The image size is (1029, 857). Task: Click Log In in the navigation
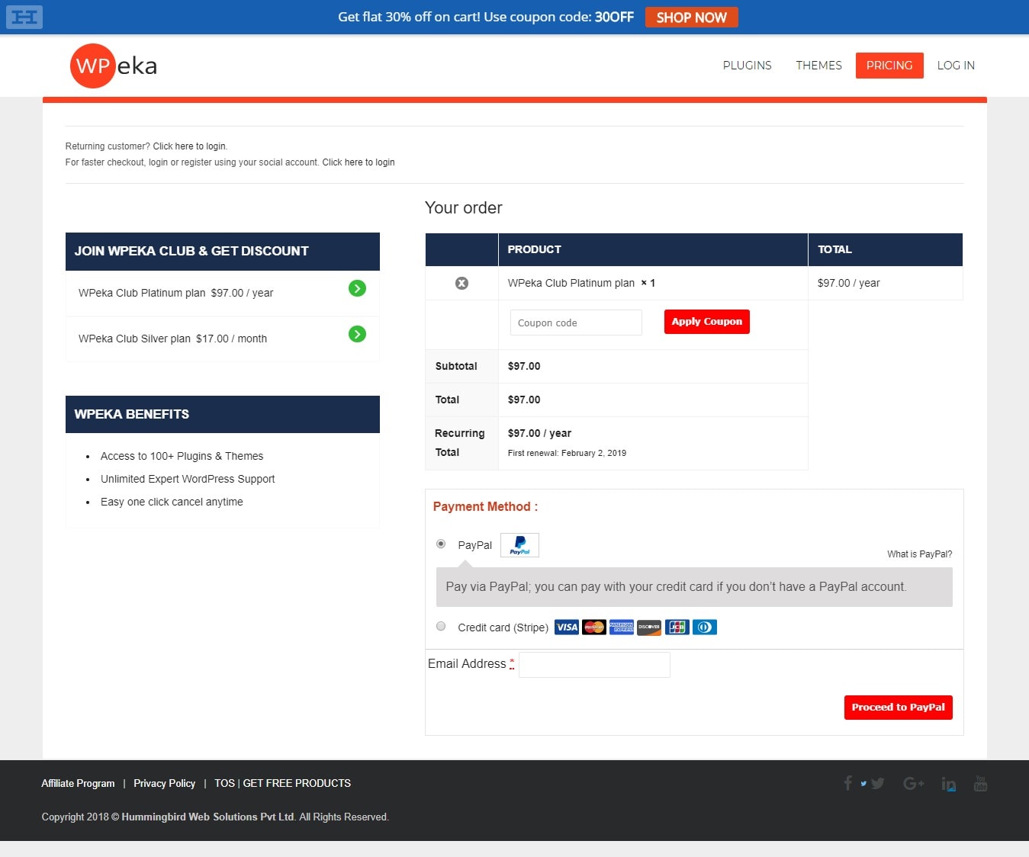click(956, 66)
